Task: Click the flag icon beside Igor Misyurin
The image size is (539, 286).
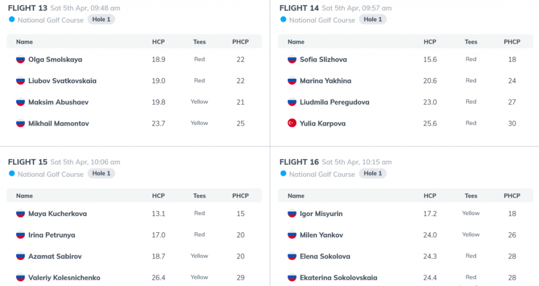Action: point(292,213)
